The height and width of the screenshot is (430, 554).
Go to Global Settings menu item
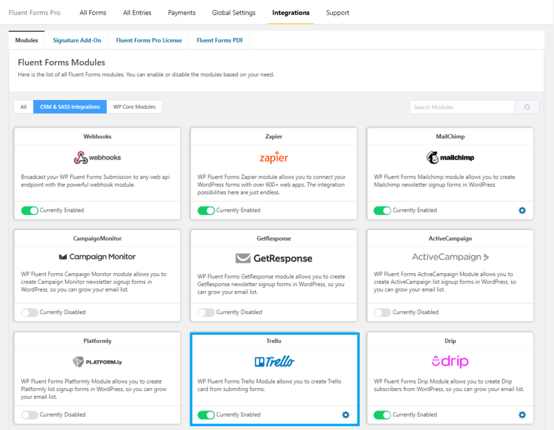tap(233, 12)
